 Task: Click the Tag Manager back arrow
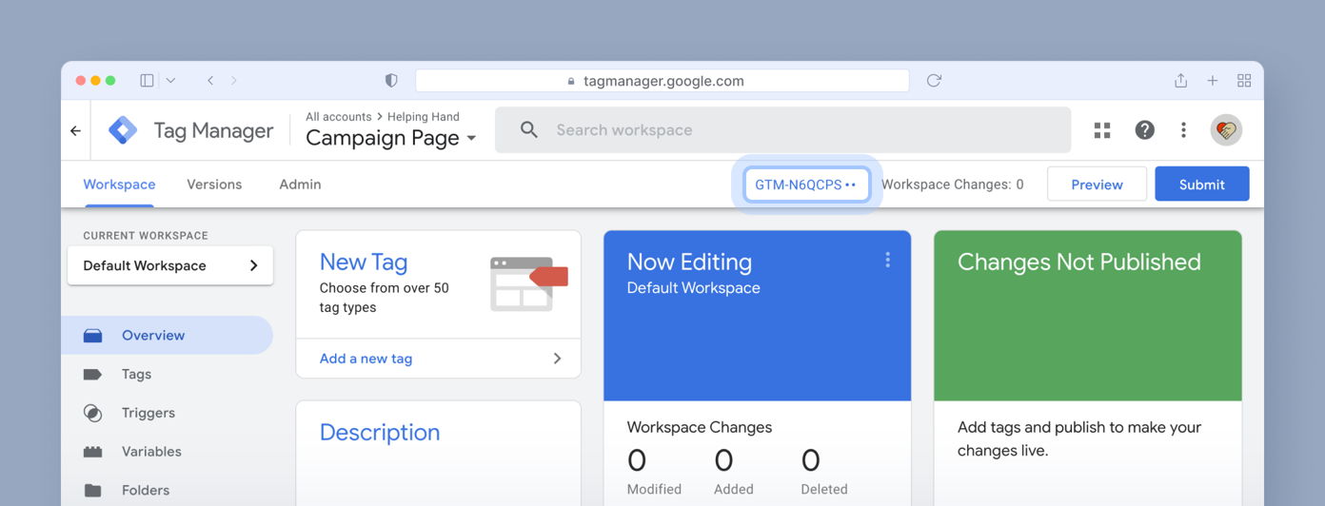75,131
